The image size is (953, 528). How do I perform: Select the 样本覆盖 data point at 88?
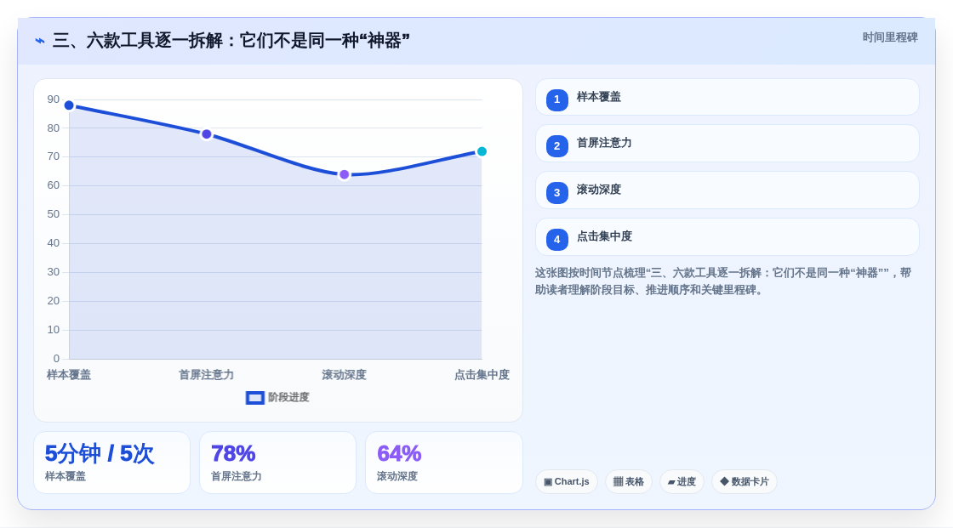[x=69, y=105]
